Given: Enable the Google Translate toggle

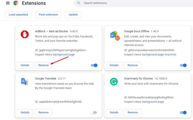Looking at the screenshot, I should click(x=94, y=113).
